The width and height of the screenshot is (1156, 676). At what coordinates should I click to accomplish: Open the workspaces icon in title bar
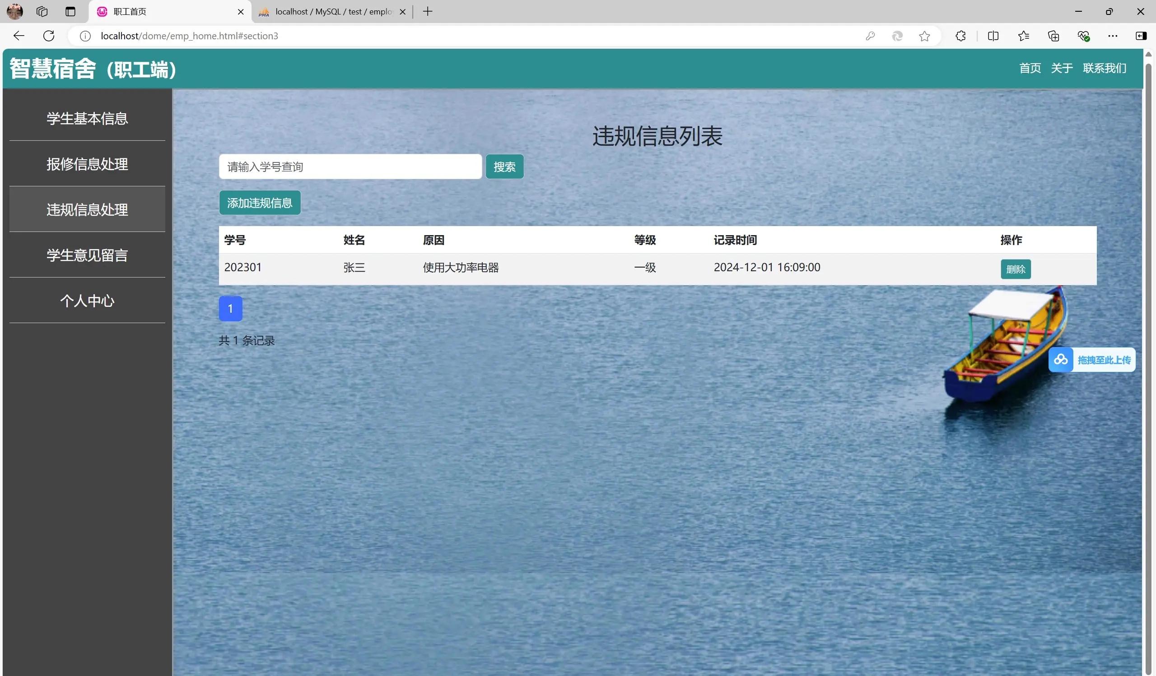[x=42, y=11]
